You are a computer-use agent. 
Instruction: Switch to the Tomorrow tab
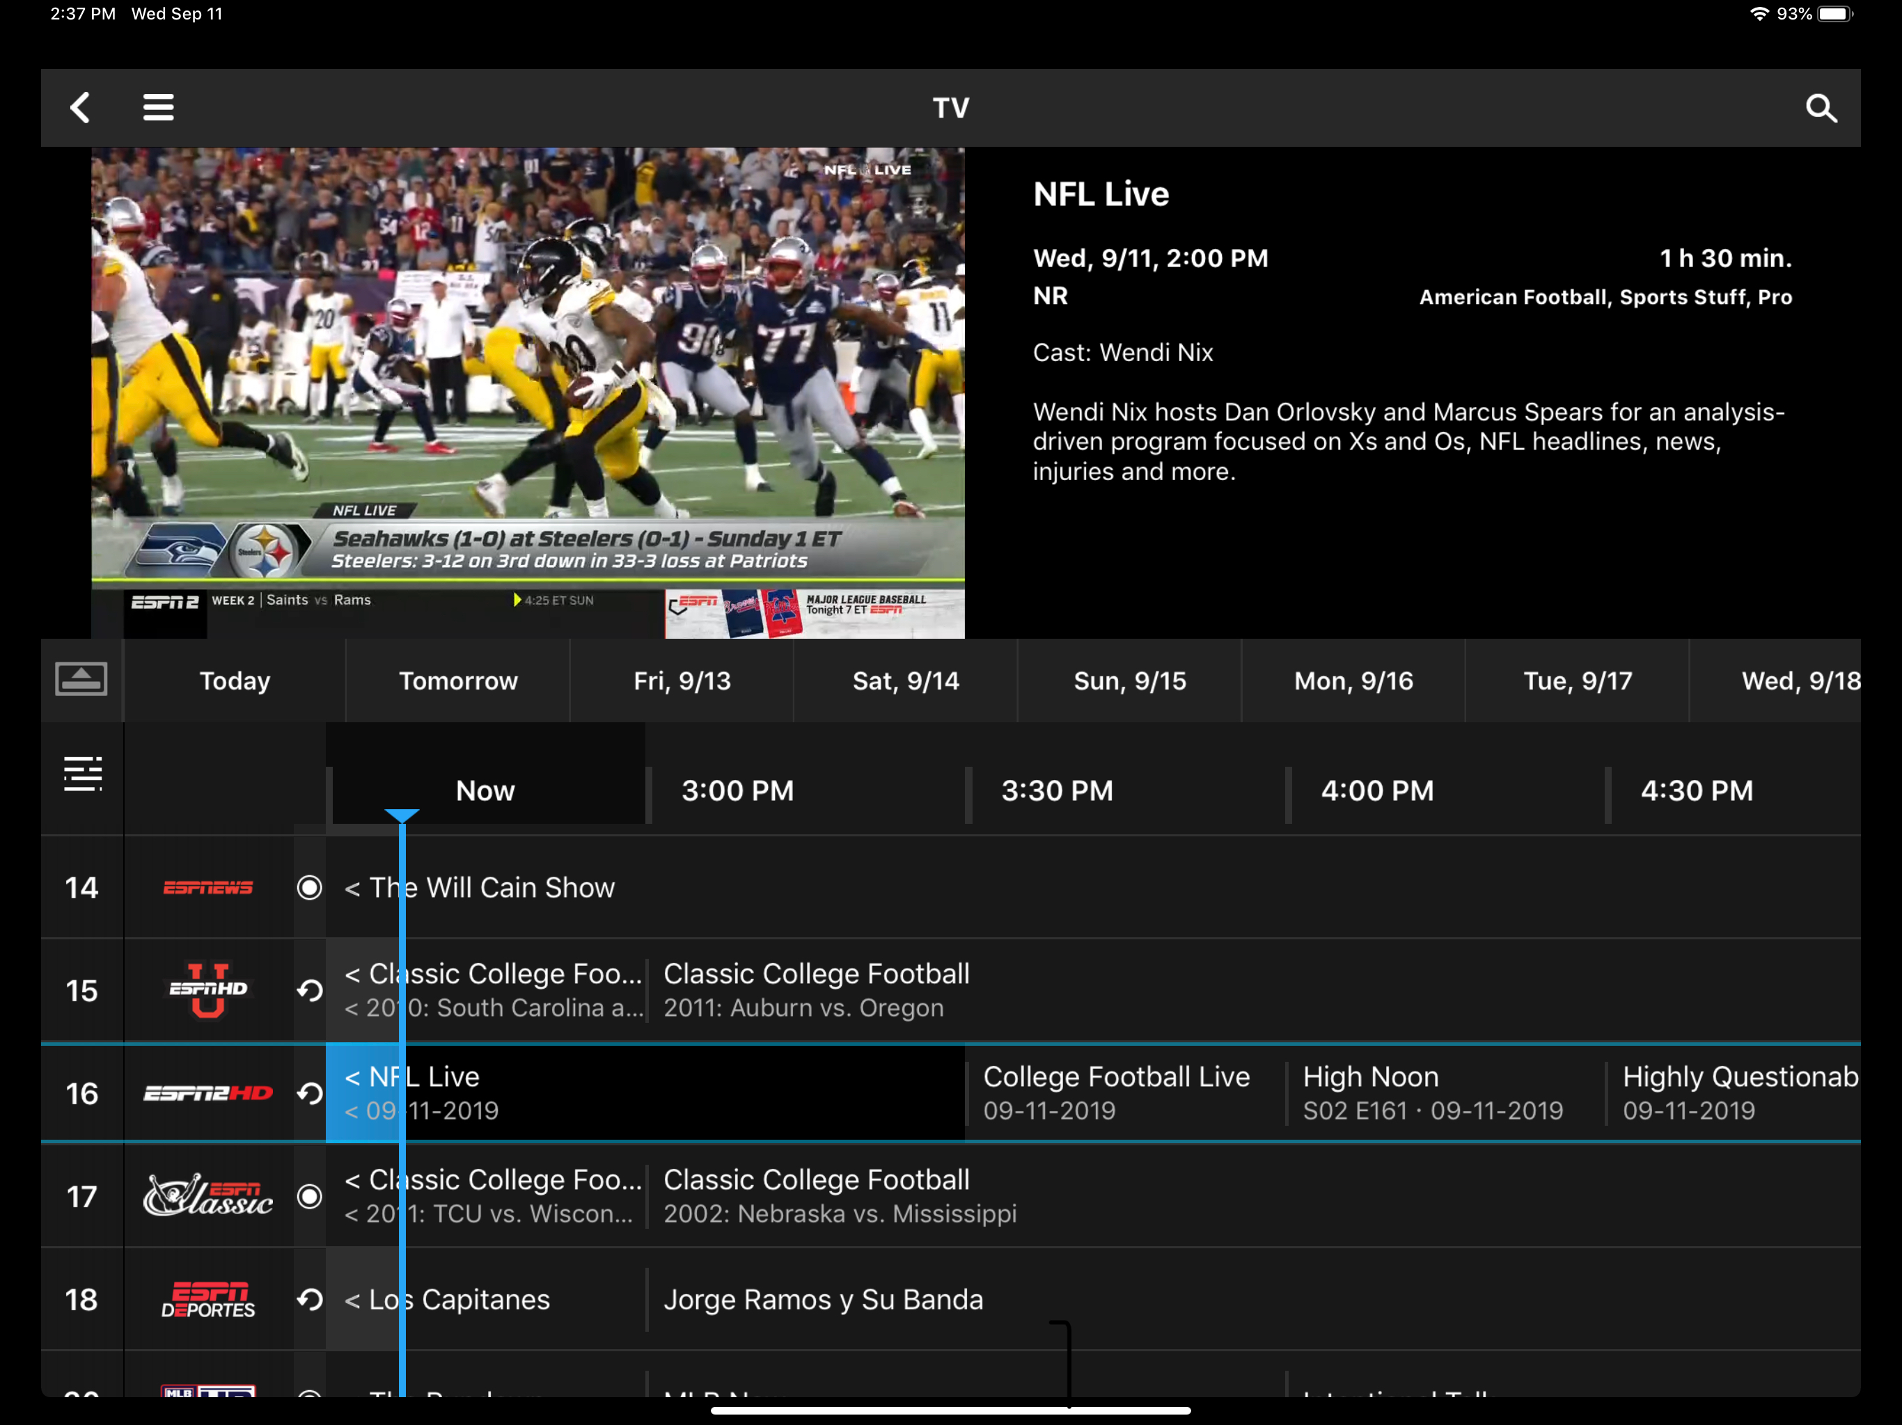click(x=458, y=680)
